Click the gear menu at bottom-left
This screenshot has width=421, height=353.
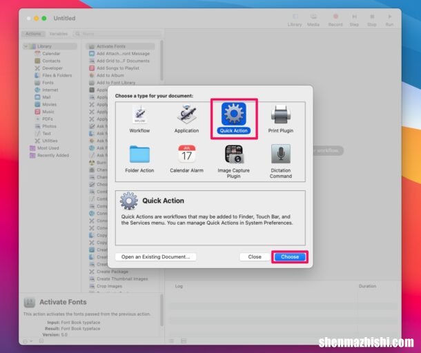click(x=28, y=341)
